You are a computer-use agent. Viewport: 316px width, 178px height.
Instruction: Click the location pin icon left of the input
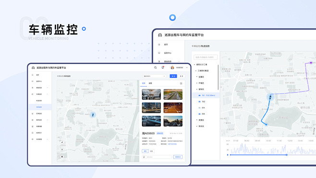144,157
